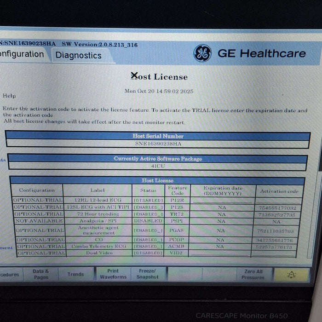Click the Anesthetic agent measurement label
Viewport: 322px width, 322px height.
click(98, 230)
